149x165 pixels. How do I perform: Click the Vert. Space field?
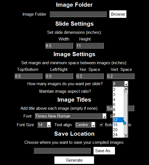coord(121,76)
